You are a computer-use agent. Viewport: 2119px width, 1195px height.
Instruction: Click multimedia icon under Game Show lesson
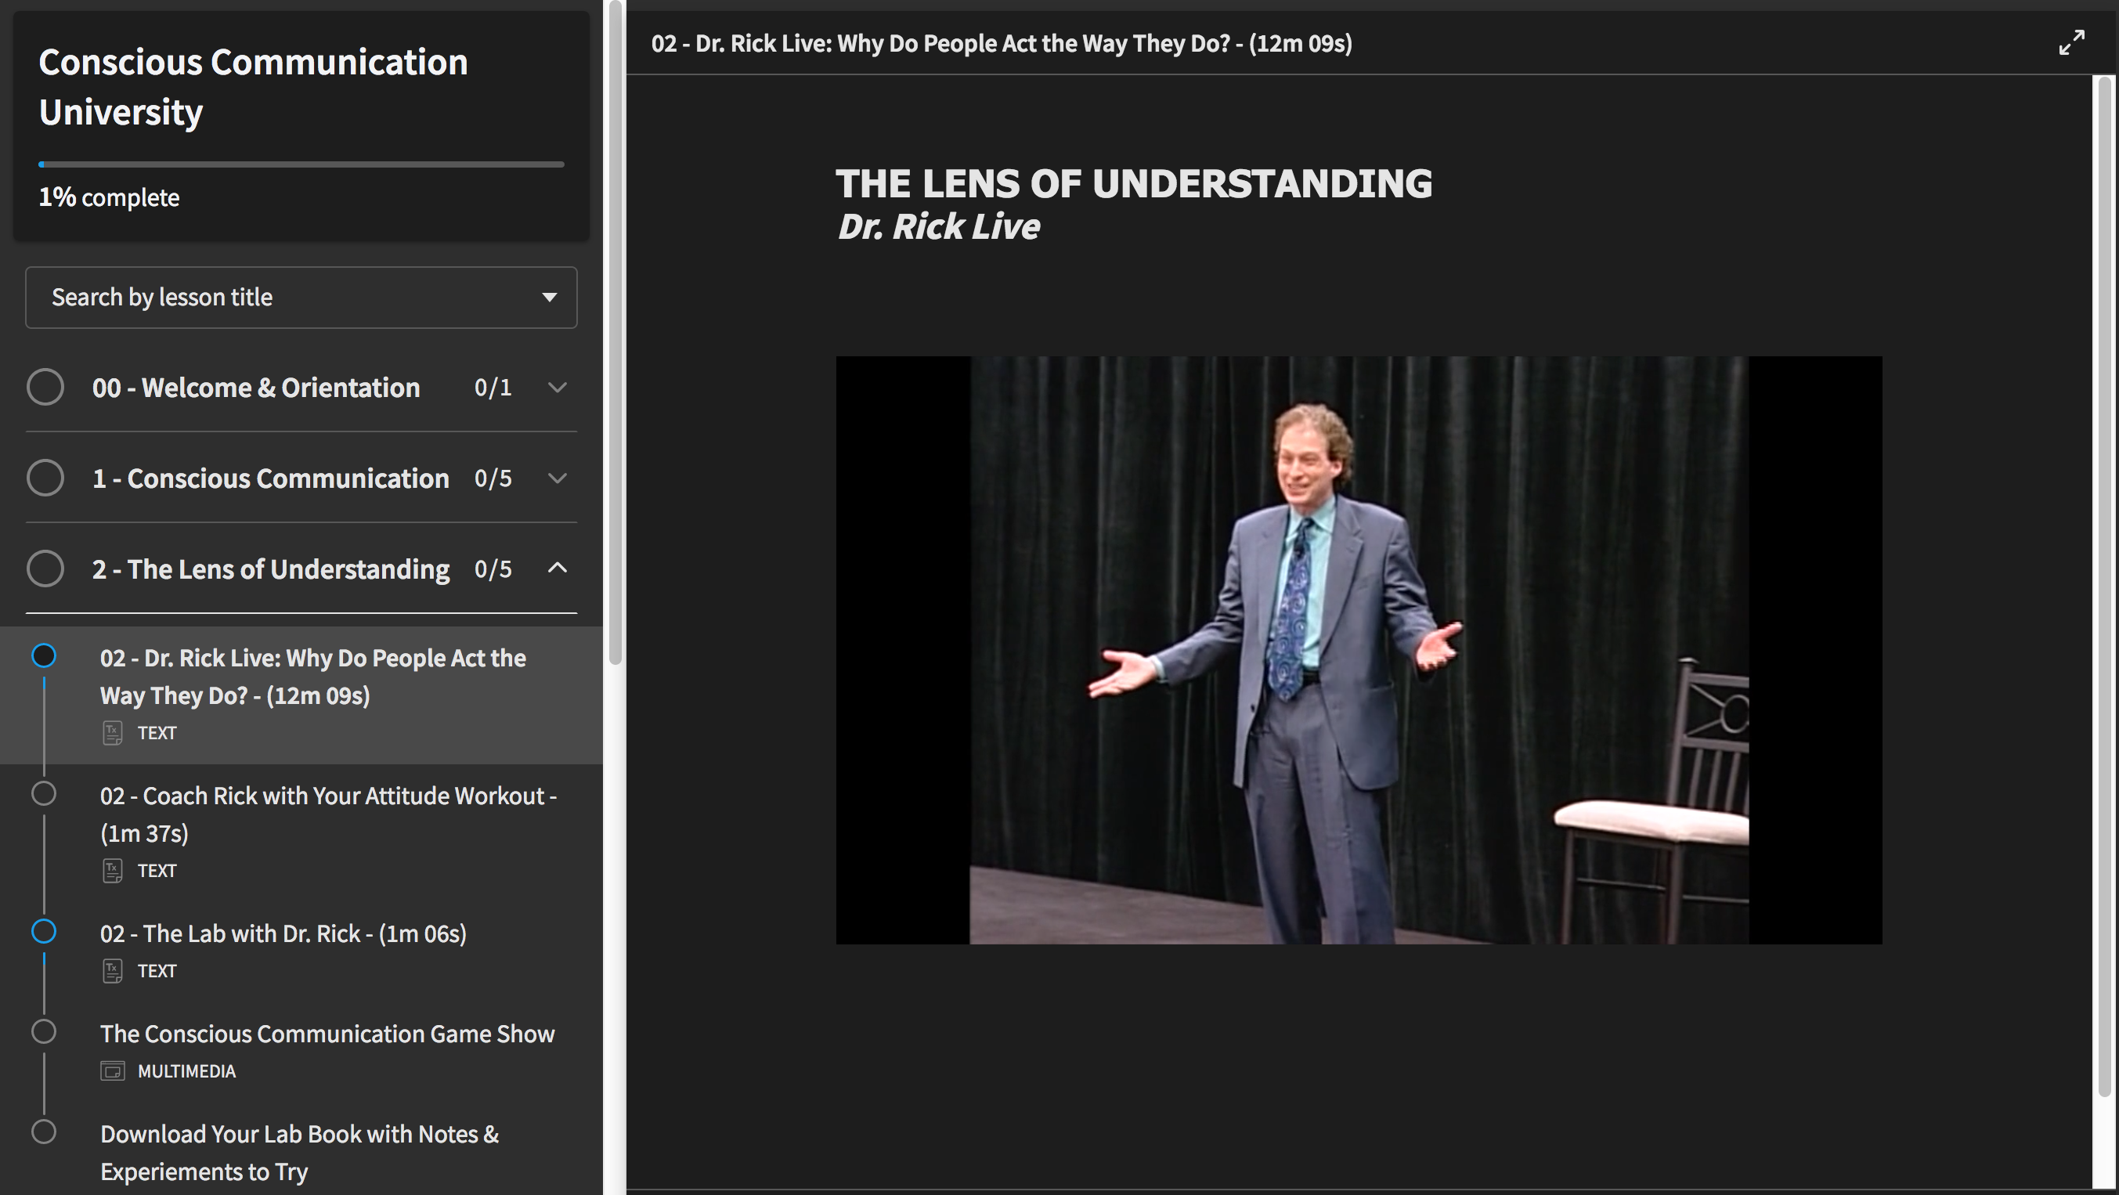coord(113,1070)
